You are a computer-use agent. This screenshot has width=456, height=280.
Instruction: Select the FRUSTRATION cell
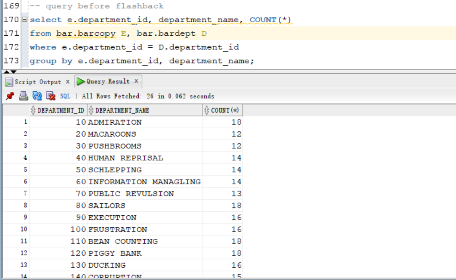point(145,230)
